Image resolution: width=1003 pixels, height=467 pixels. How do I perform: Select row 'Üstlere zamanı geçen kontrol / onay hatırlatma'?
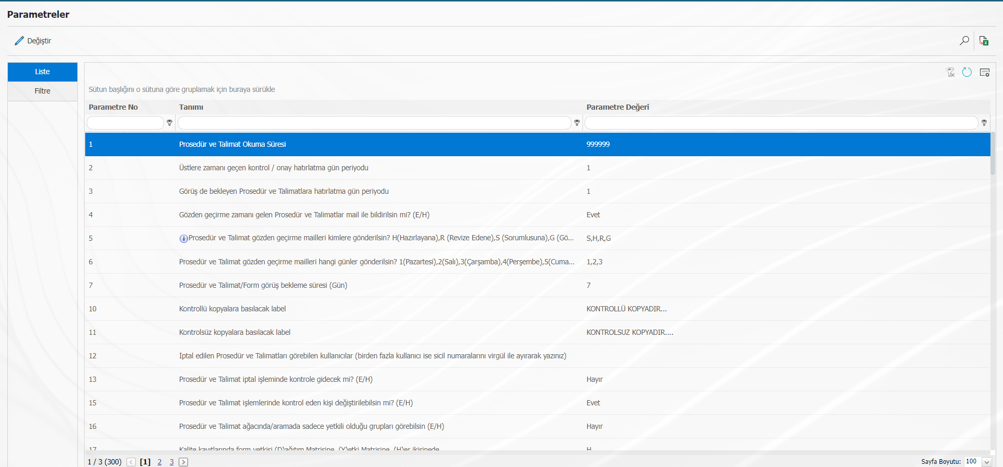click(x=538, y=168)
